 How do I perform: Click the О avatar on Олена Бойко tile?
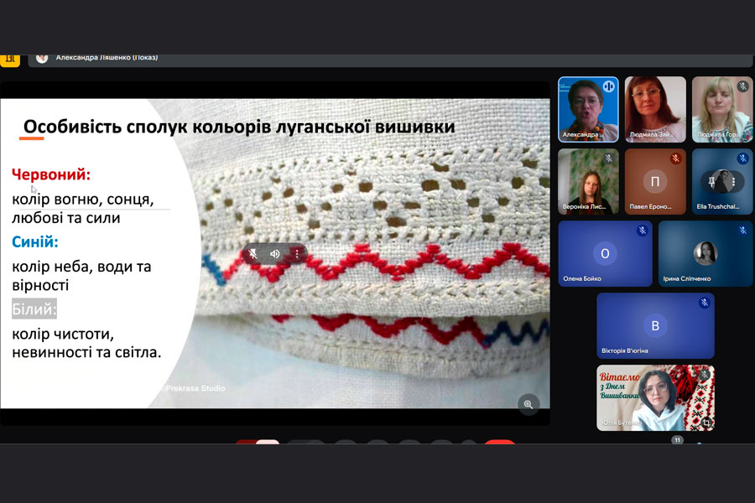[x=605, y=253]
